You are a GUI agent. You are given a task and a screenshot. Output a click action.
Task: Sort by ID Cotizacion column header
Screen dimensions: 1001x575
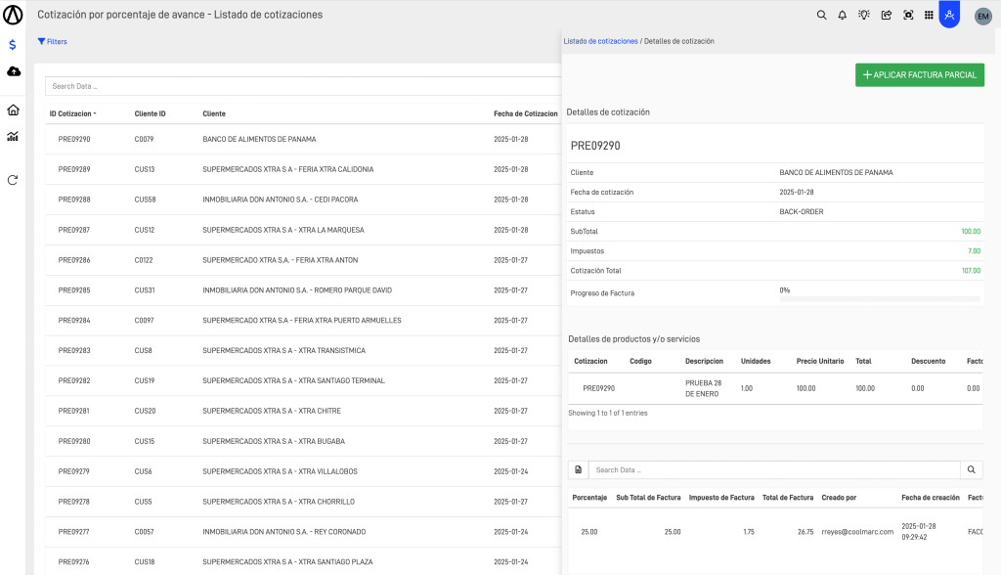(x=72, y=113)
